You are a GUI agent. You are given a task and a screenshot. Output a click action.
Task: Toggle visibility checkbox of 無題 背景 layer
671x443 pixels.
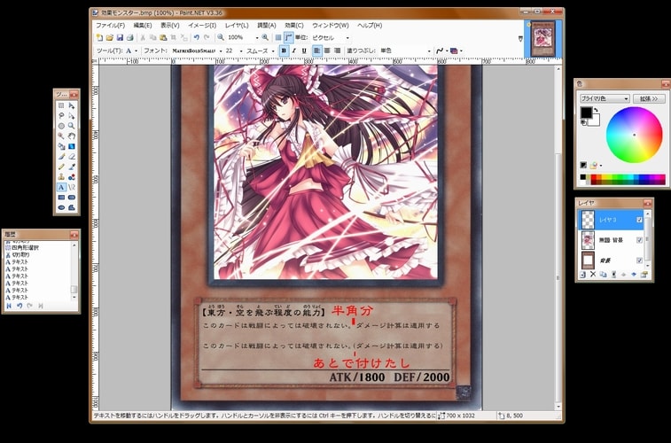(x=639, y=240)
